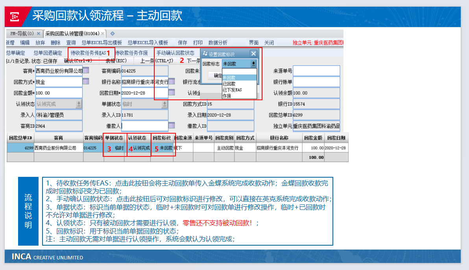The image size is (469, 270).
Task: Pick highlighted 未回款 option in the list
Action: coord(239,78)
